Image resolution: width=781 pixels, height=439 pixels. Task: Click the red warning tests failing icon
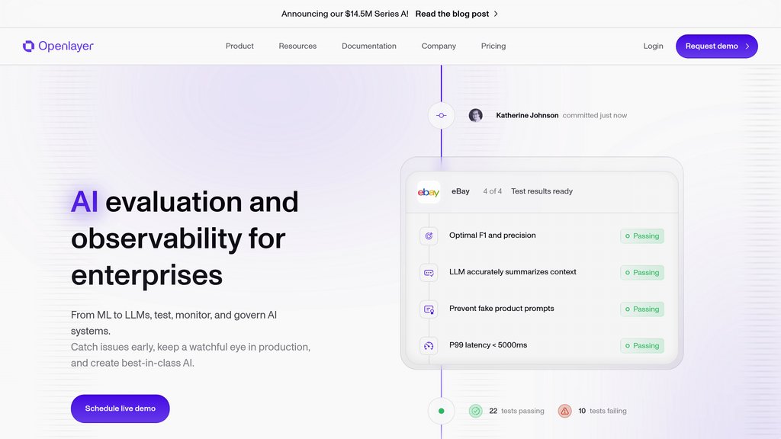[x=564, y=411]
